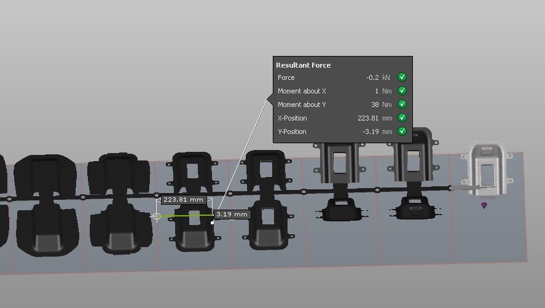
Task: Click the white resultant force point
Action: coord(213,223)
